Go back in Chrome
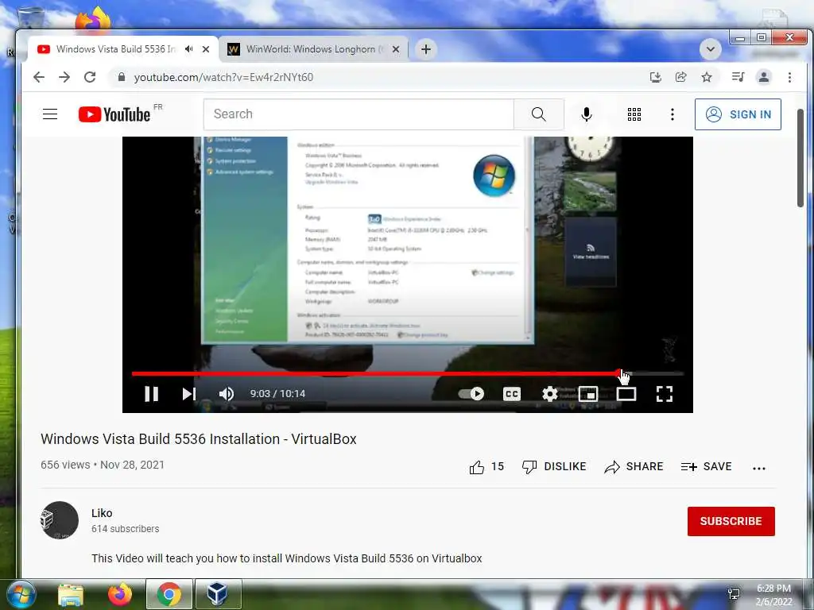 point(39,77)
